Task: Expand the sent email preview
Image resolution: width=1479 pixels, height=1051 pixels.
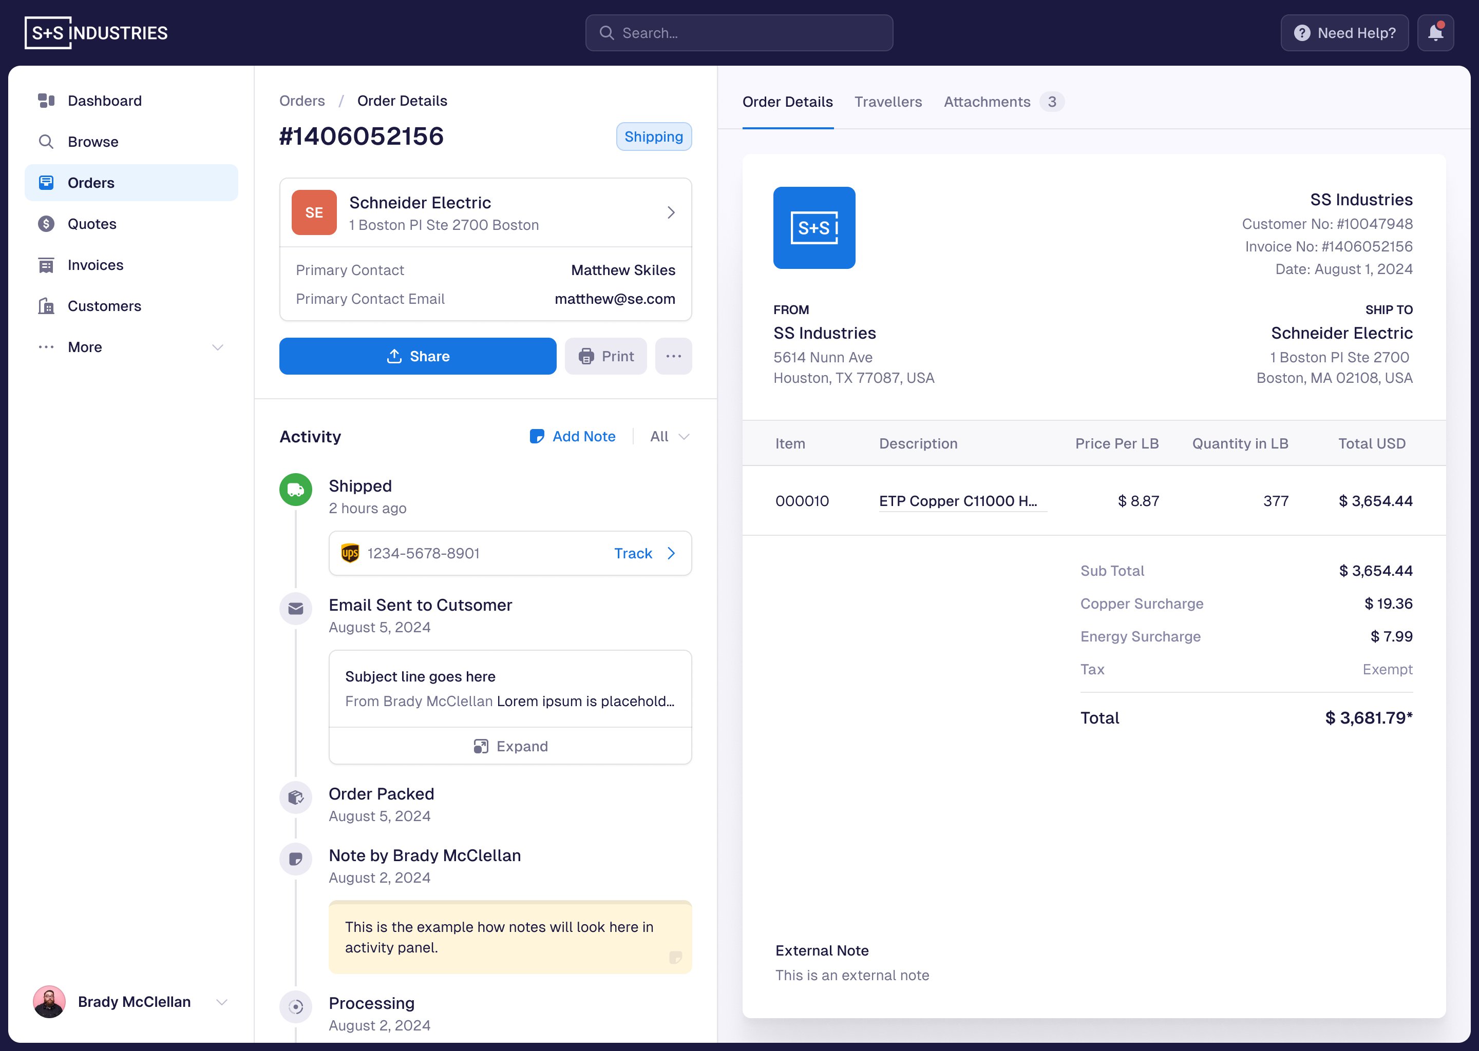Action: 510,746
